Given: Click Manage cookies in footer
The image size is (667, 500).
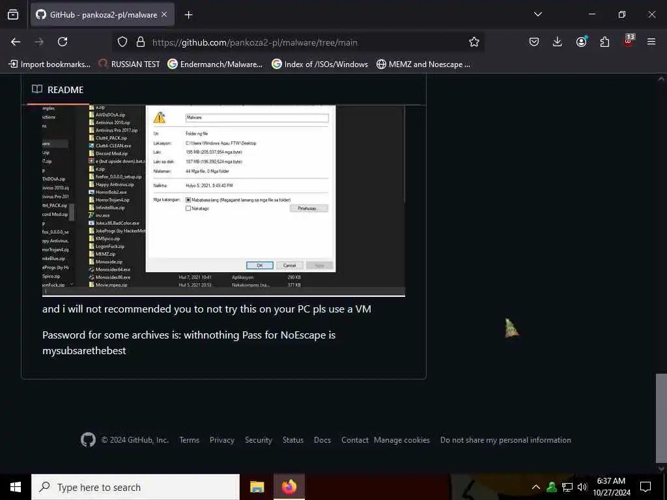Looking at the screenshot, I should click(x=401, y=440).
